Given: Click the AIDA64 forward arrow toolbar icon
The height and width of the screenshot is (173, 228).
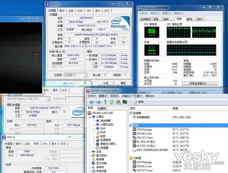Looking at the screenshot, I should (x=99, y=102).
